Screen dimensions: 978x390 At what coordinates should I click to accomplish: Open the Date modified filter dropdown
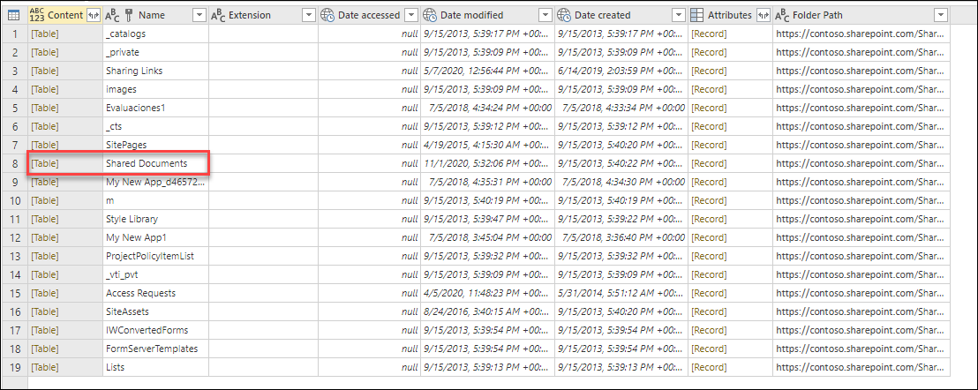(x=545, y=15)
